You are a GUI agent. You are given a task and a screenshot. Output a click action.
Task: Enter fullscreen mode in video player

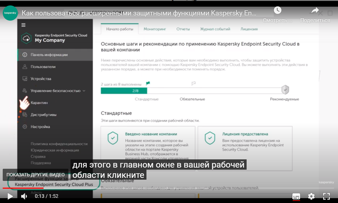(x=327, y=196)
